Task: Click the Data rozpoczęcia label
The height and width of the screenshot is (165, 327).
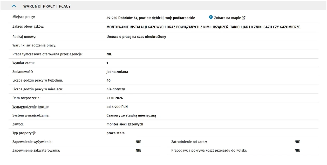Action: [26, 98]
